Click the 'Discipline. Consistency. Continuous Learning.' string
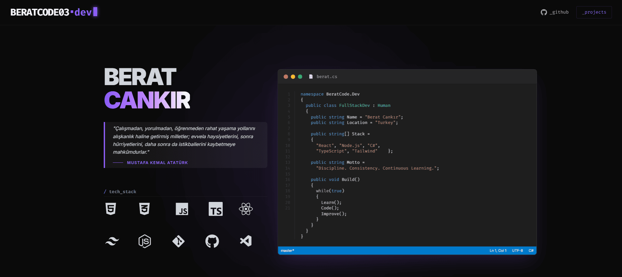Image resolution: width=622 pixels, height=277 pixels. pos(378,168)
